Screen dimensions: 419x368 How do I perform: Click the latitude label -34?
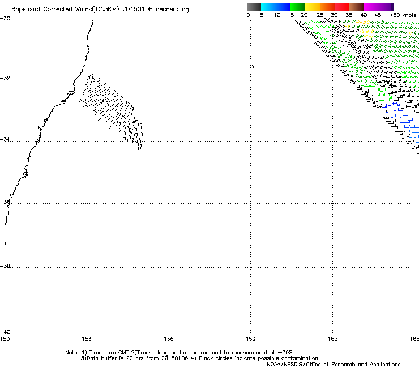click(x=5, y=139)
